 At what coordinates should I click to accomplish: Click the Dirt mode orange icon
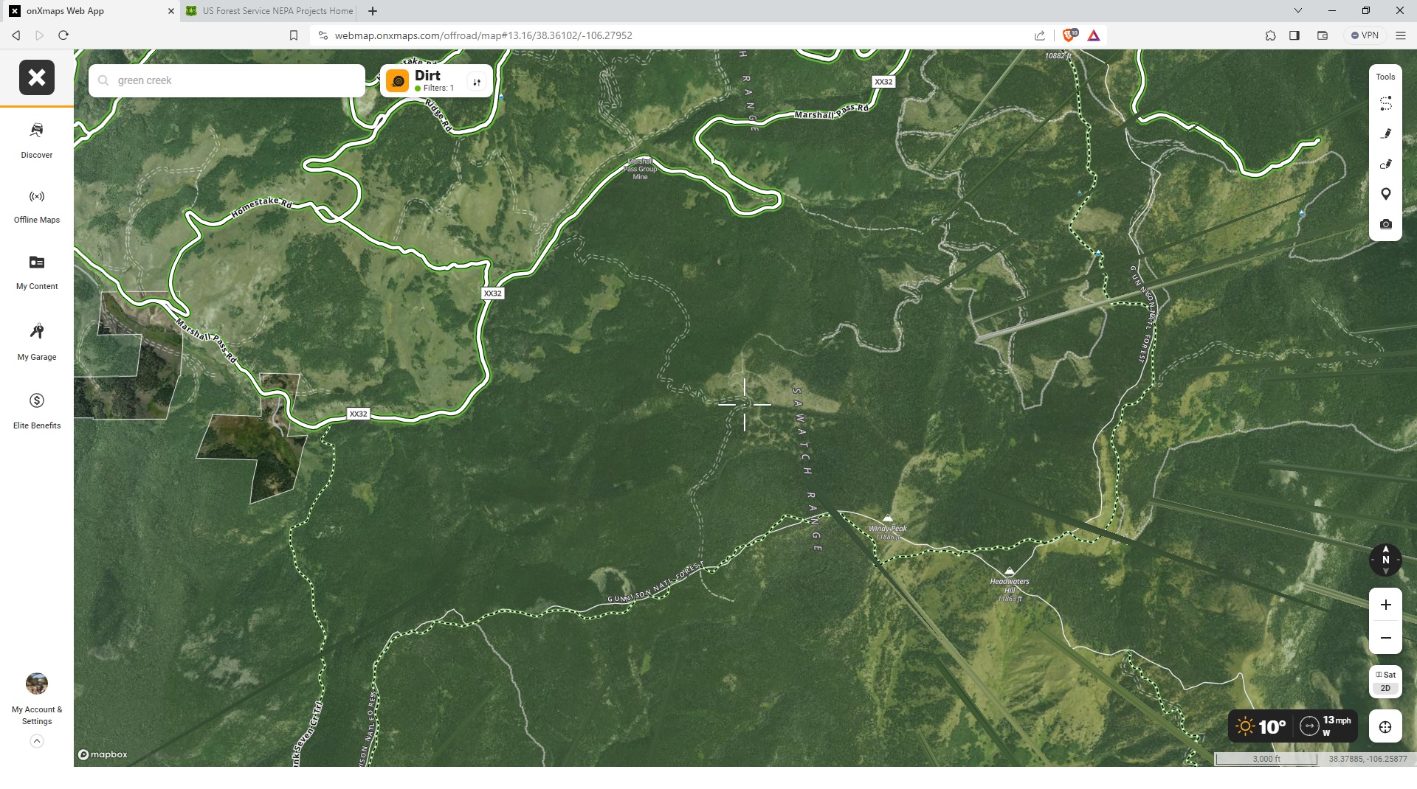tap(398, 81)
